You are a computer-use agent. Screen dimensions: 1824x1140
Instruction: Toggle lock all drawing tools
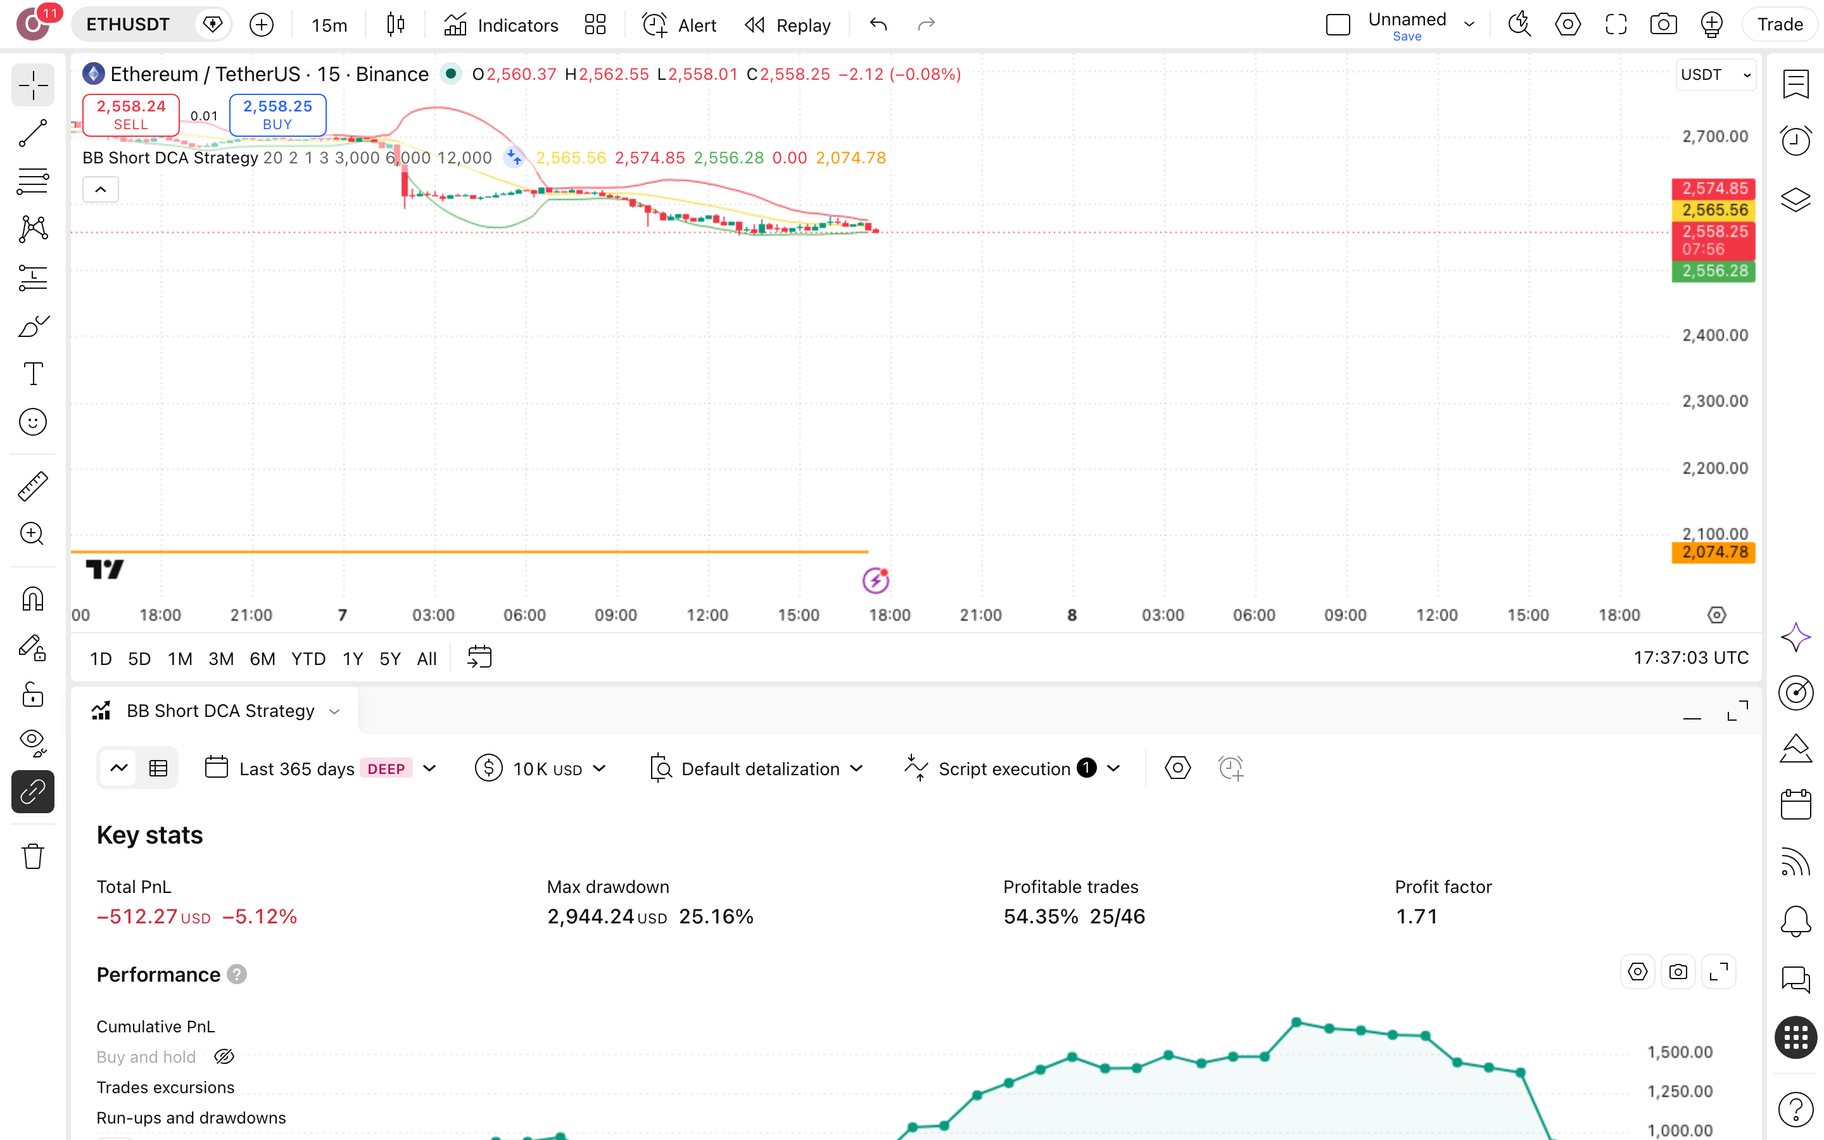click(32, 695)
